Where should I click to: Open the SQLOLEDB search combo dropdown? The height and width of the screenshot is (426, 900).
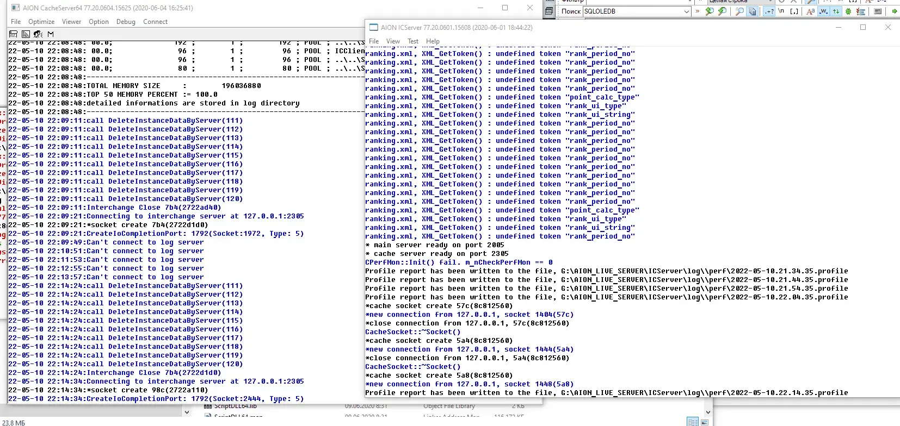click(687, 11)
